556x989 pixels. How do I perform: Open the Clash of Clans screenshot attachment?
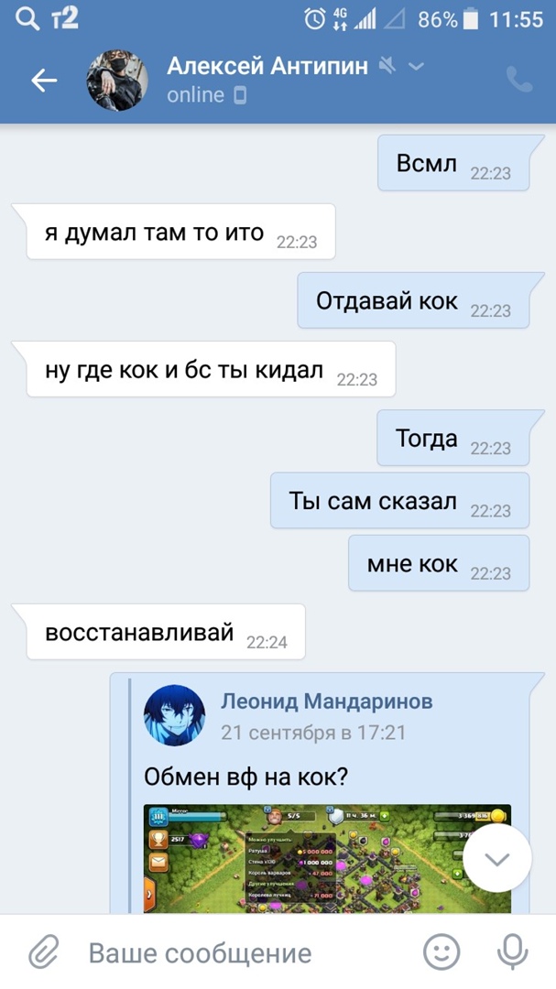click(x=327, y=859)
